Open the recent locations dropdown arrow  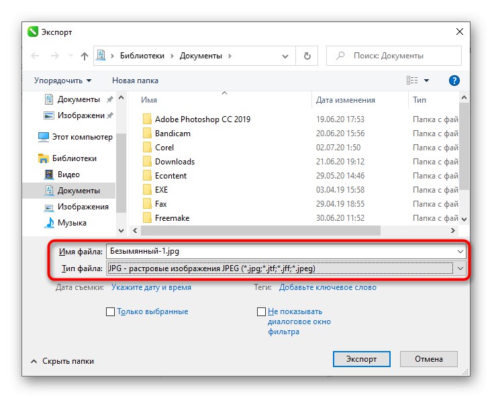(x=70, y=56)
